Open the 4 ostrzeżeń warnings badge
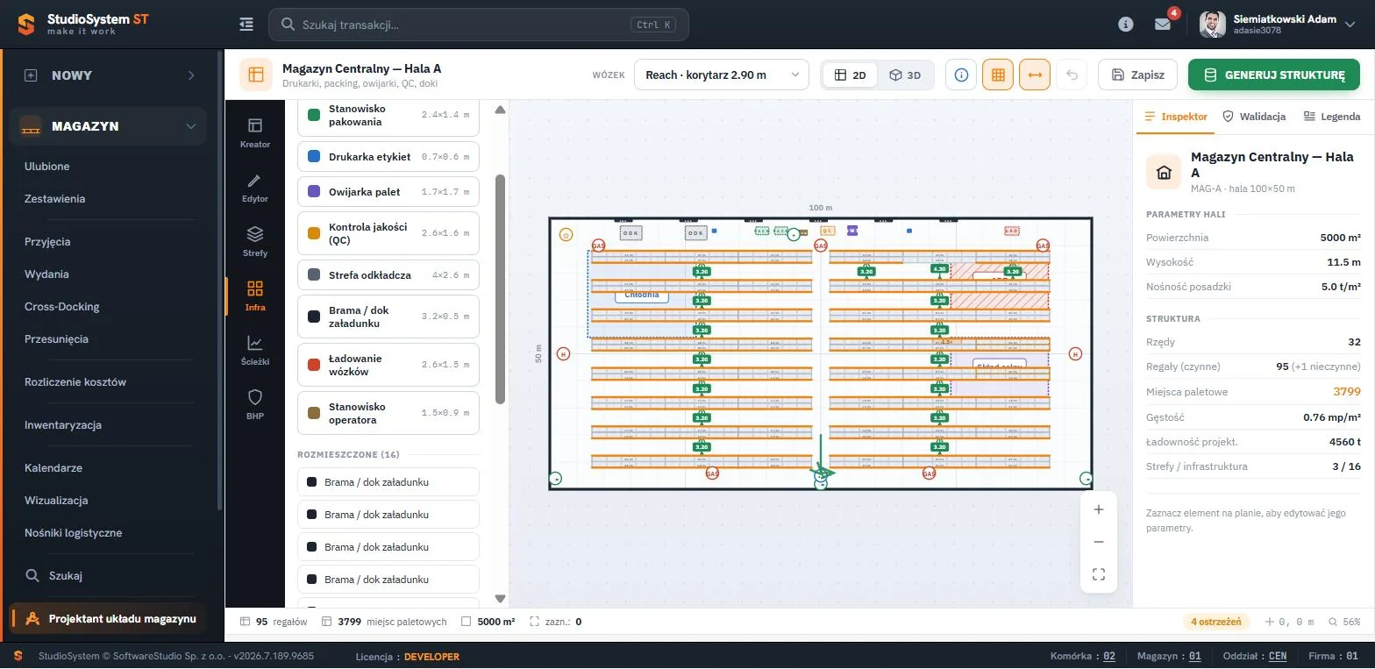Image resolution: width=1375 pixels, height=669 pixels. pyautogui.click(x=1216, y=622)
